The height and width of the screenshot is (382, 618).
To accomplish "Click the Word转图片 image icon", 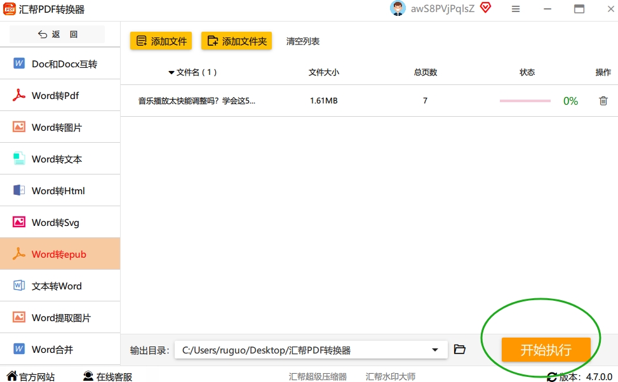I will 19,127.
